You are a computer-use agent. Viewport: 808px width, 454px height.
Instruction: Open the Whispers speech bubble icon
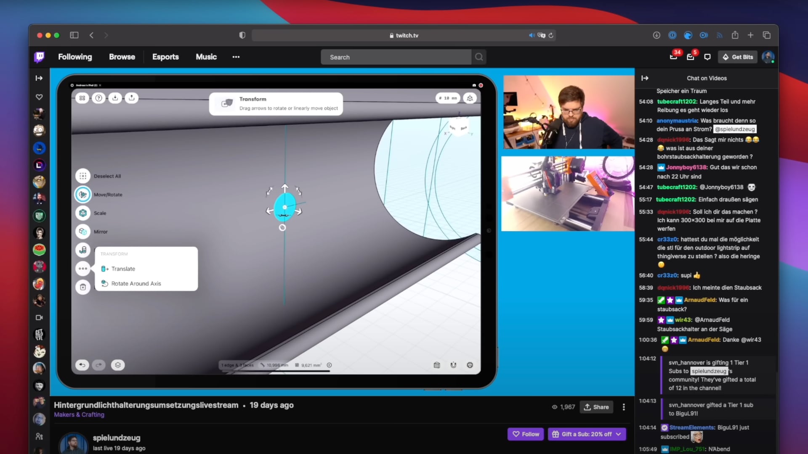click(x=707, y=57)
